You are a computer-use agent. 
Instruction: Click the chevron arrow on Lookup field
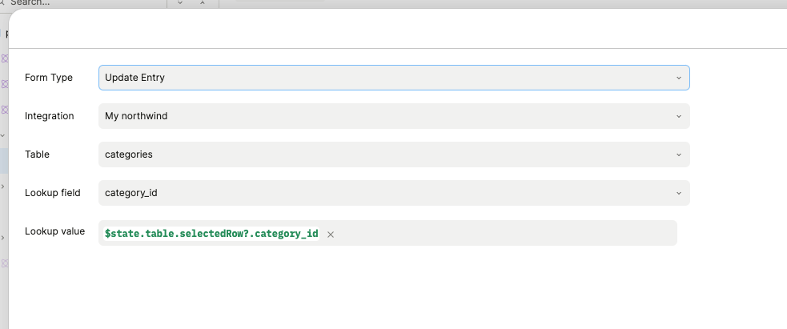click(678, 193)
